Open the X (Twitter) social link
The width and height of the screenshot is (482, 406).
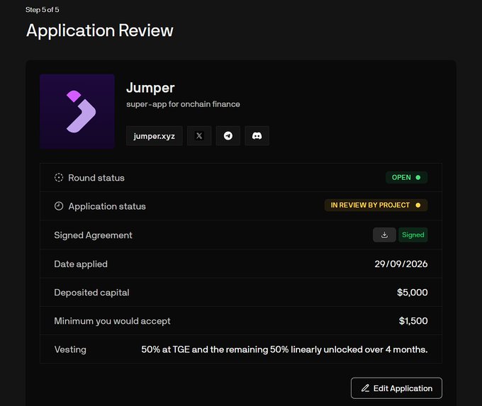coord(199,136)
